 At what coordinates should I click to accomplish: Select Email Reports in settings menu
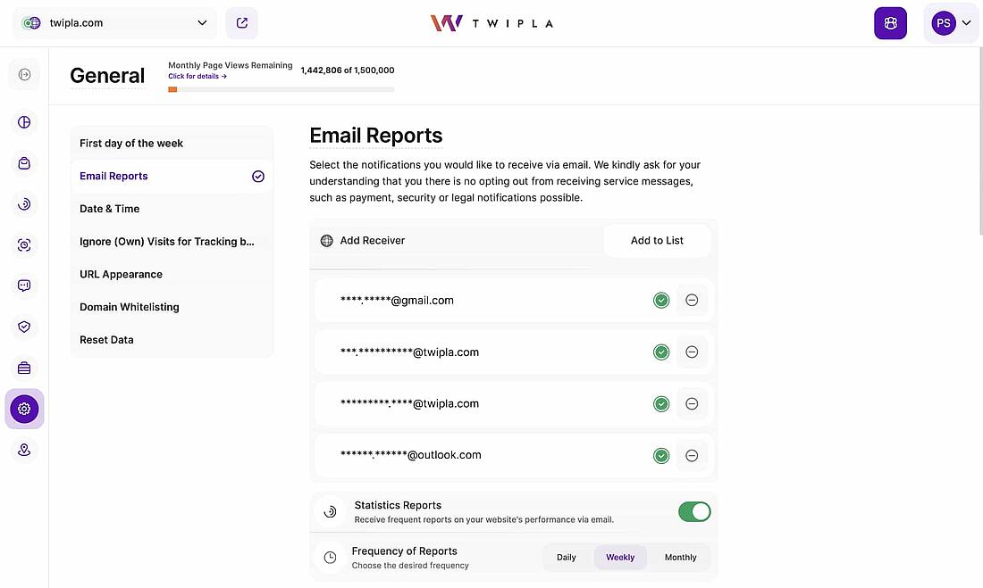tap(172, 176)
